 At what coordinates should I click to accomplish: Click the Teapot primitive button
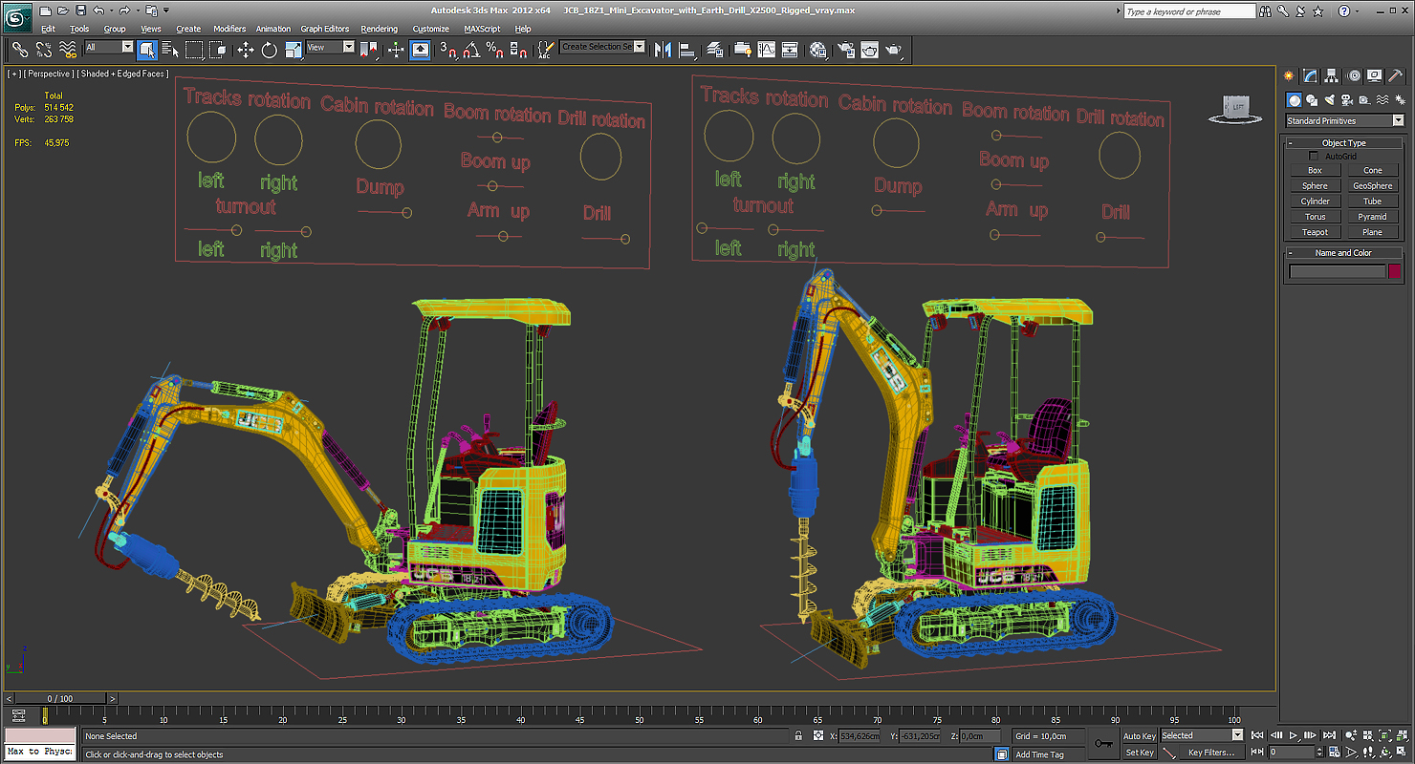click(1315, 232)
